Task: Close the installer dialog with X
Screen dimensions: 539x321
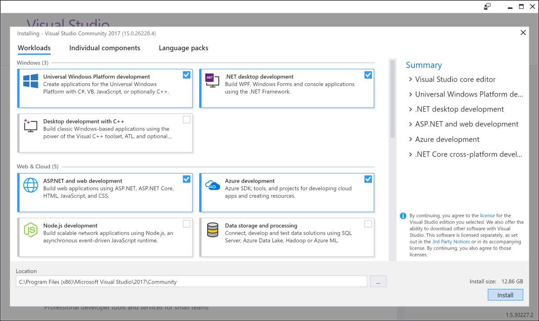Action: [x=523, y=33]
